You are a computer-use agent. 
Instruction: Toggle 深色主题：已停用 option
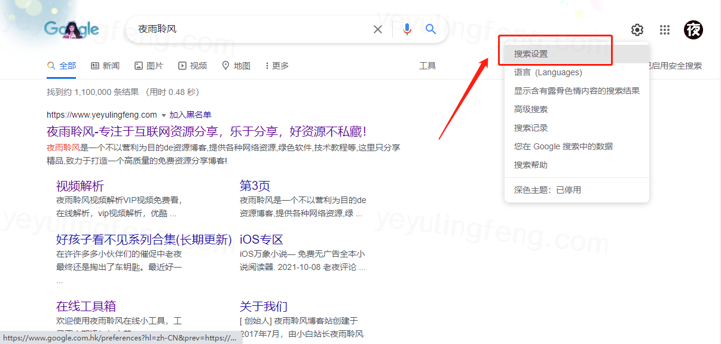point(577,190)
